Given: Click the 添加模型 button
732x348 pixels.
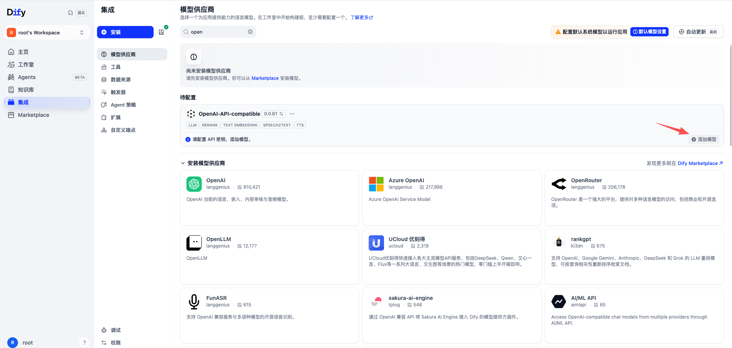Looking at the screenshot, I should tap(704, 139).
